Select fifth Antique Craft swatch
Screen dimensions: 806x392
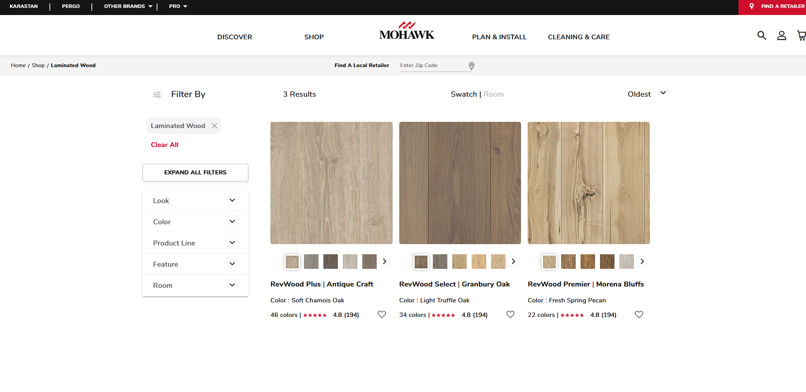point(369,261)
